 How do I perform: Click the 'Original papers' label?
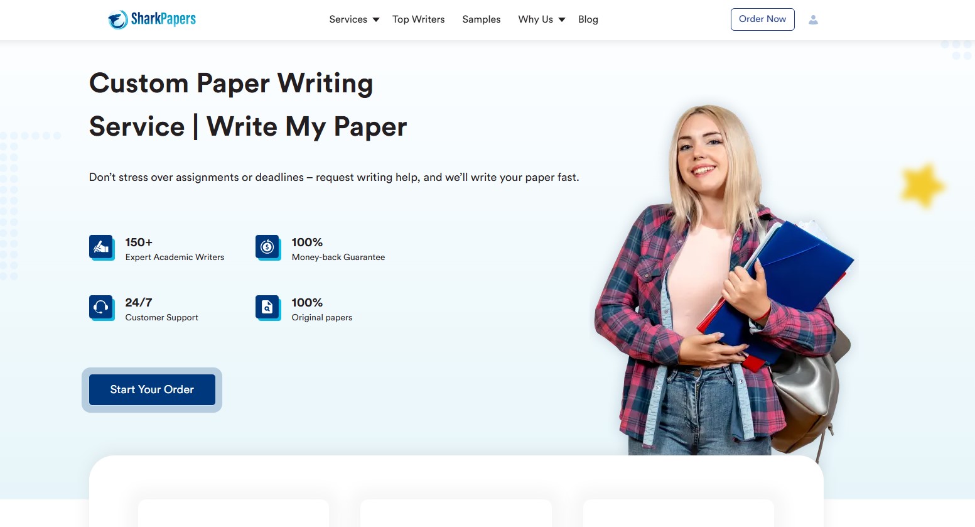(x=322, y=317)
